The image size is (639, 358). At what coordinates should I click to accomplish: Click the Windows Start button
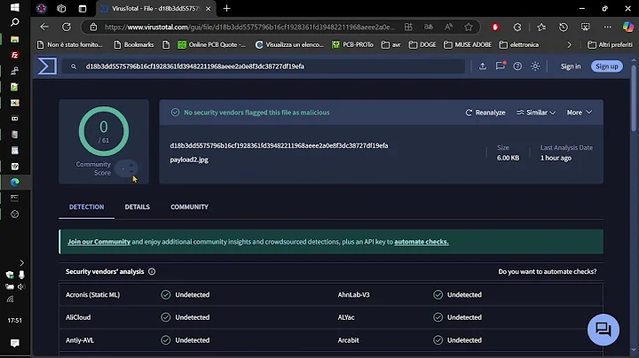15,7
